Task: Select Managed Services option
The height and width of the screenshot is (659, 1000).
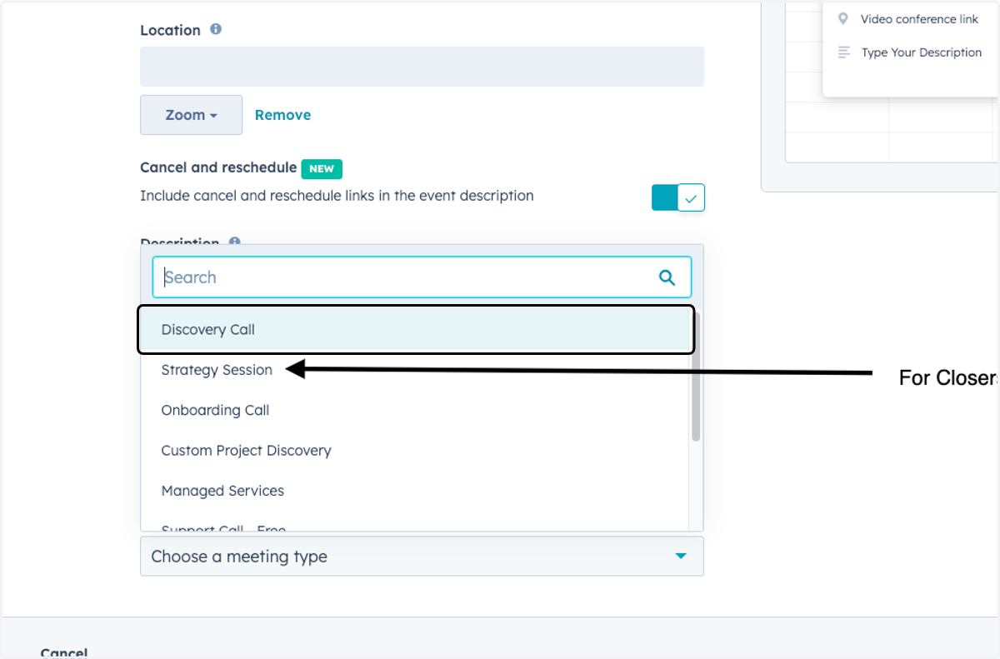Action: coord(415,491)
